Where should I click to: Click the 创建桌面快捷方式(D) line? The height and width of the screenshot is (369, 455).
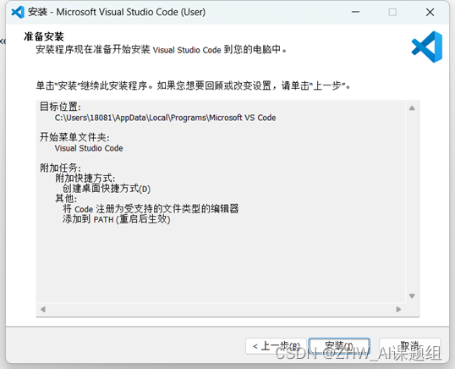click(x=107, y=189)
